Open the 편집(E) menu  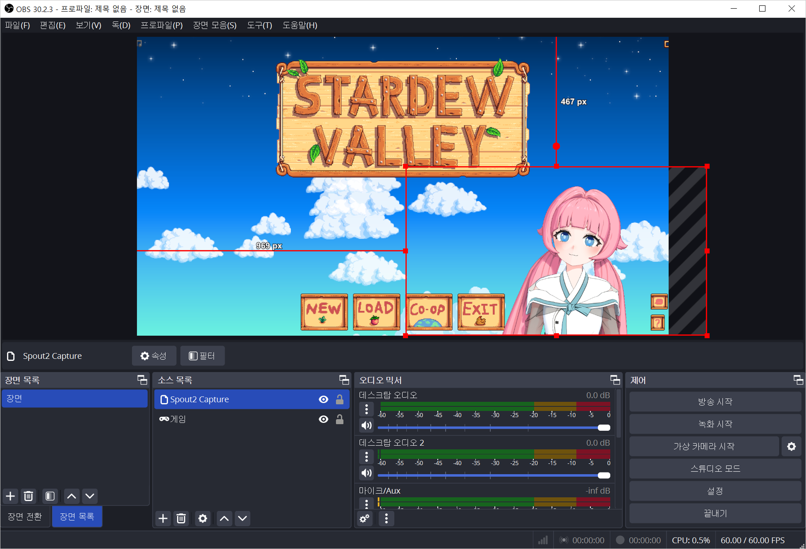tap(53, 25)
